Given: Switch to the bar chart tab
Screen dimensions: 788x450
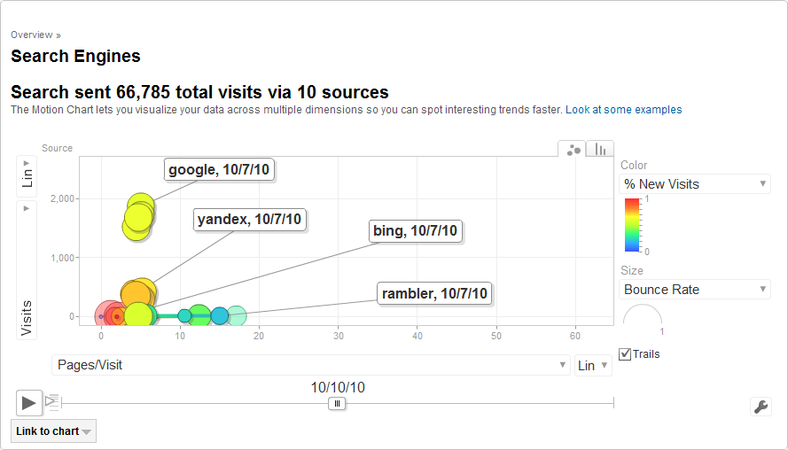Looking at the screenshot, I should [x=600, y=149].
